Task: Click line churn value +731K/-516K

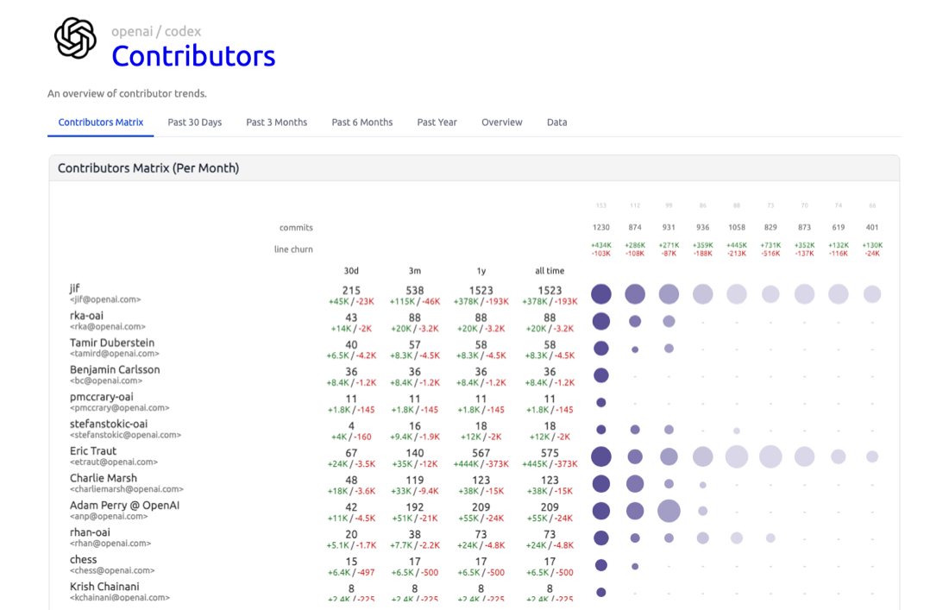Action: coord(770,249)
